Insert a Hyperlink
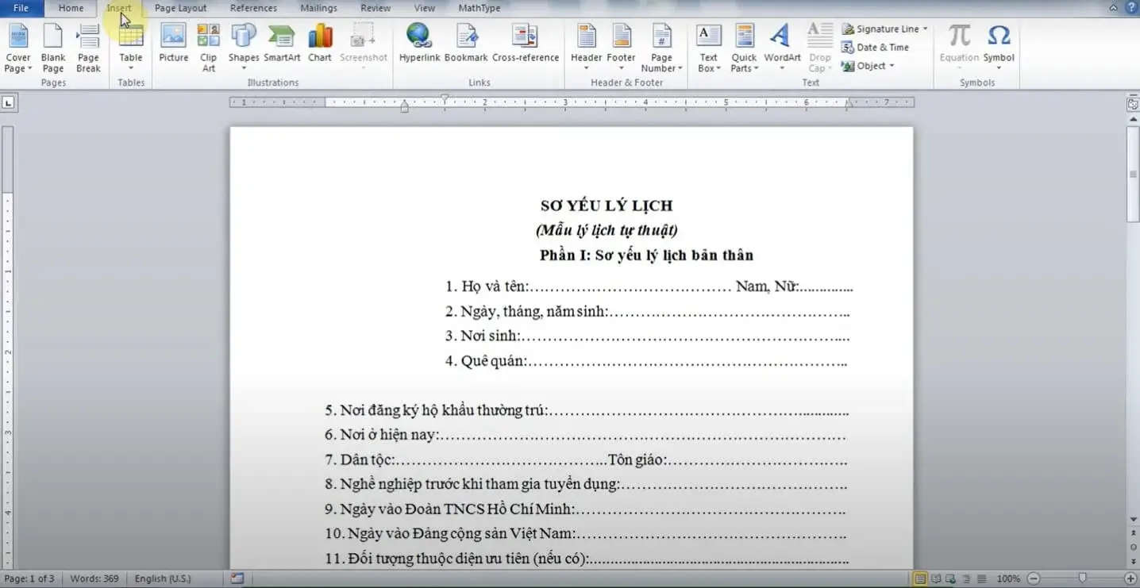 419,44
